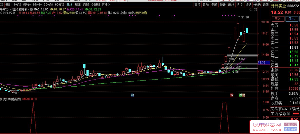Select the 卖三 price 18.54
This screenshot has height=134, width=300.
[x=294, y=34]
